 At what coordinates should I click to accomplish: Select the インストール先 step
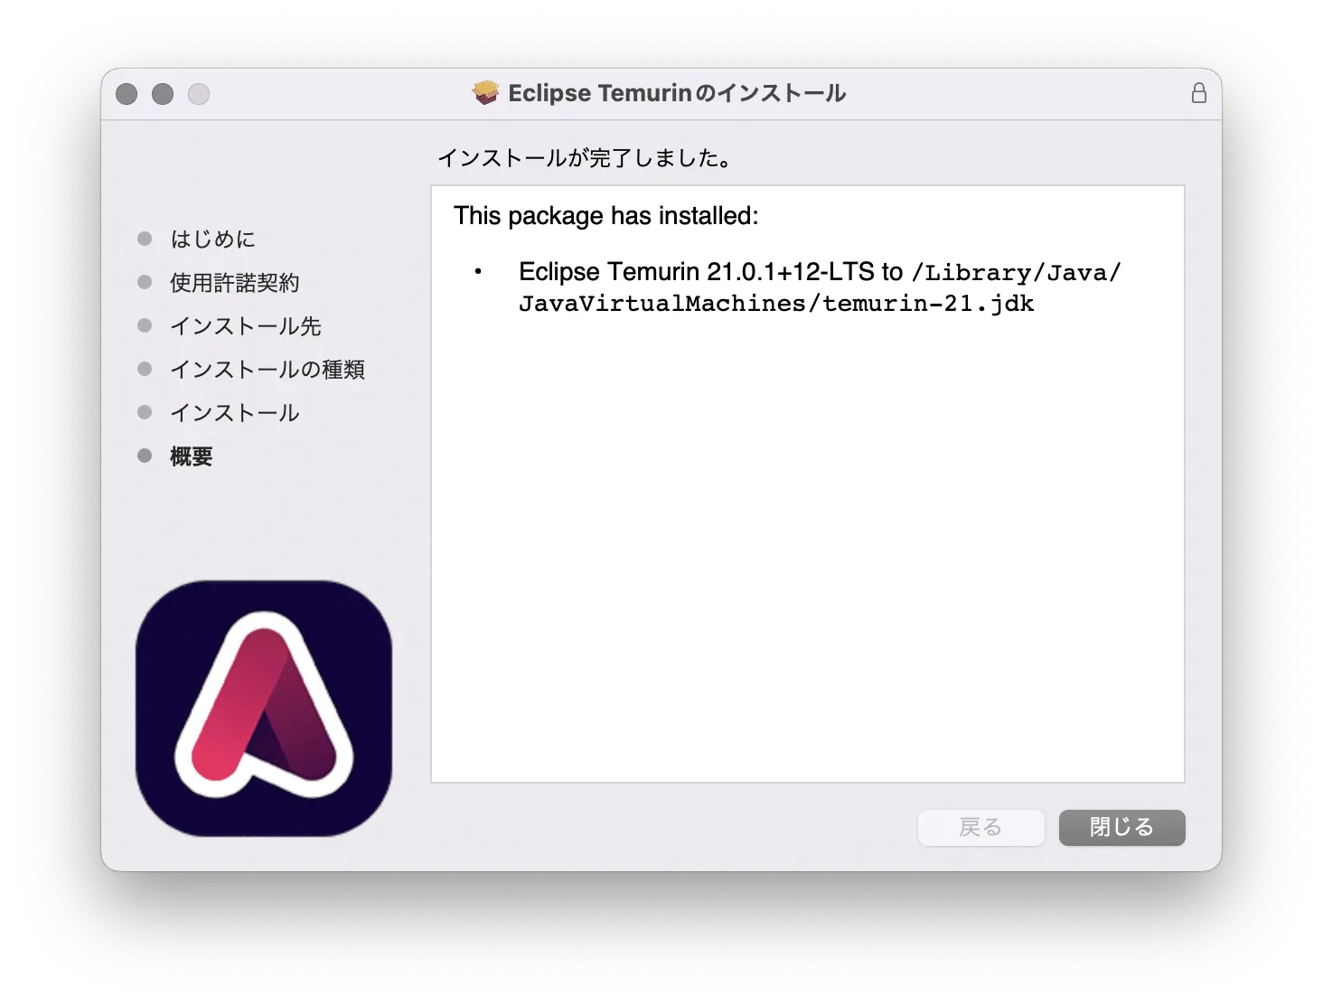[246, 325]
